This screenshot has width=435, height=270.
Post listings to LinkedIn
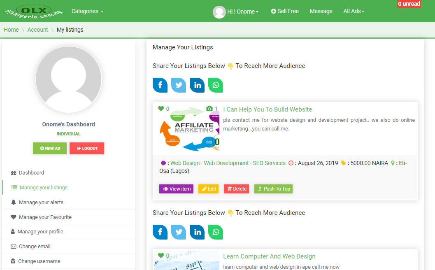tap(197, 85)
